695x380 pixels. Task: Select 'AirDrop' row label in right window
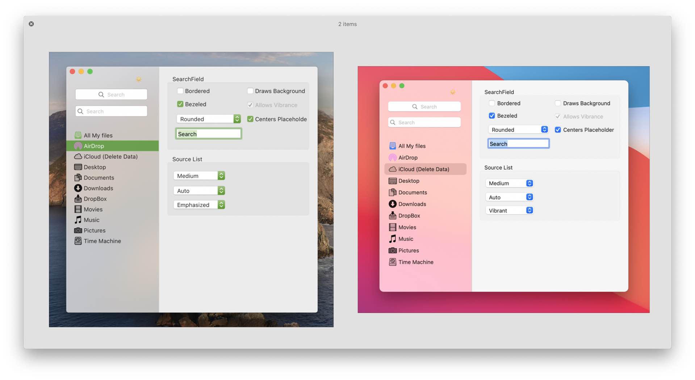(408, 157)
